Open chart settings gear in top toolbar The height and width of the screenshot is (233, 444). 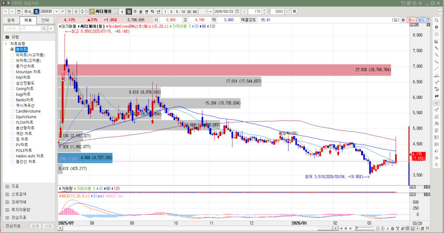point(295,11)
